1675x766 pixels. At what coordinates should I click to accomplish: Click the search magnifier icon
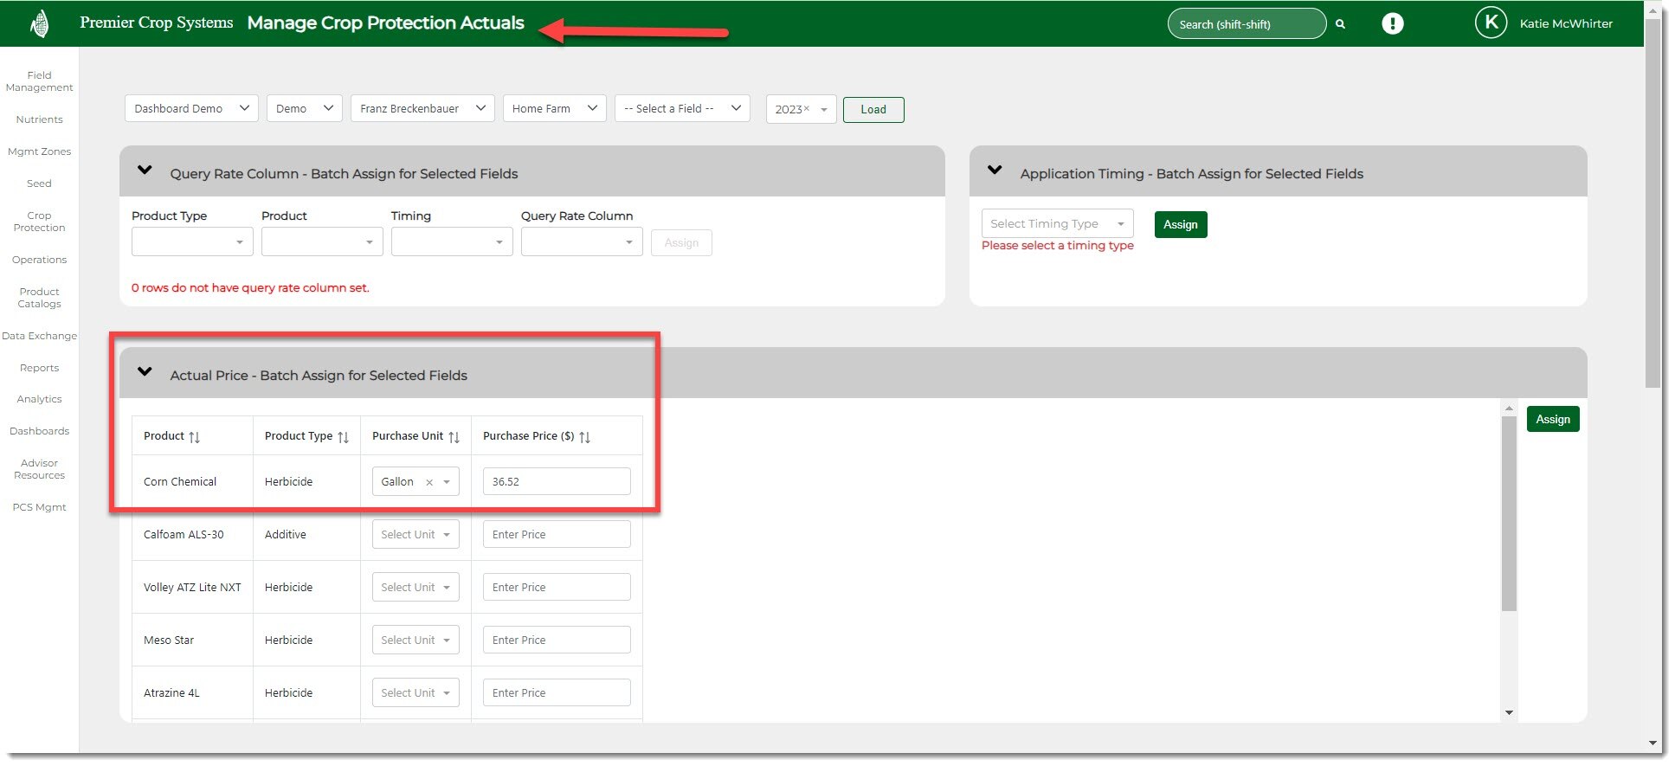click(1340, 24)
